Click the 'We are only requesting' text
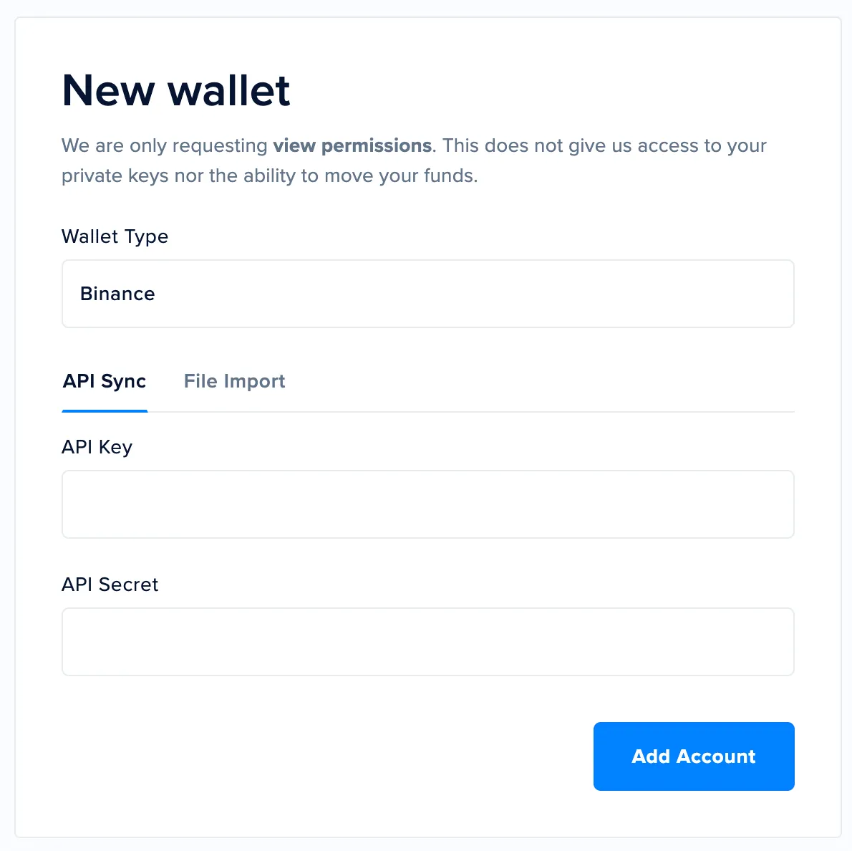The image size is (852, 851). pos(165,145)
